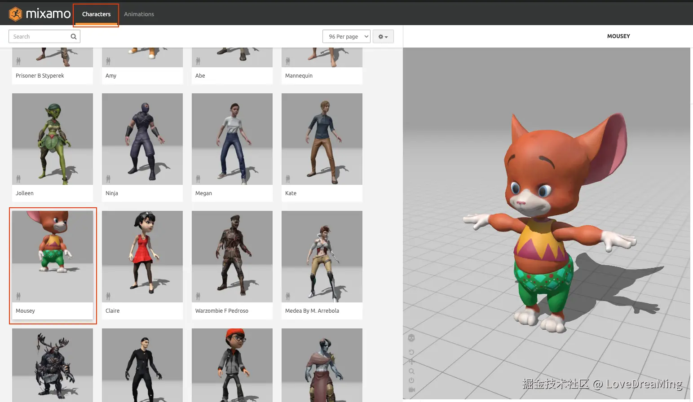Image resolution: width=693 pixels, height=402 pixels.
Task: Click the "Megan" name label
Action: [203, 193]
